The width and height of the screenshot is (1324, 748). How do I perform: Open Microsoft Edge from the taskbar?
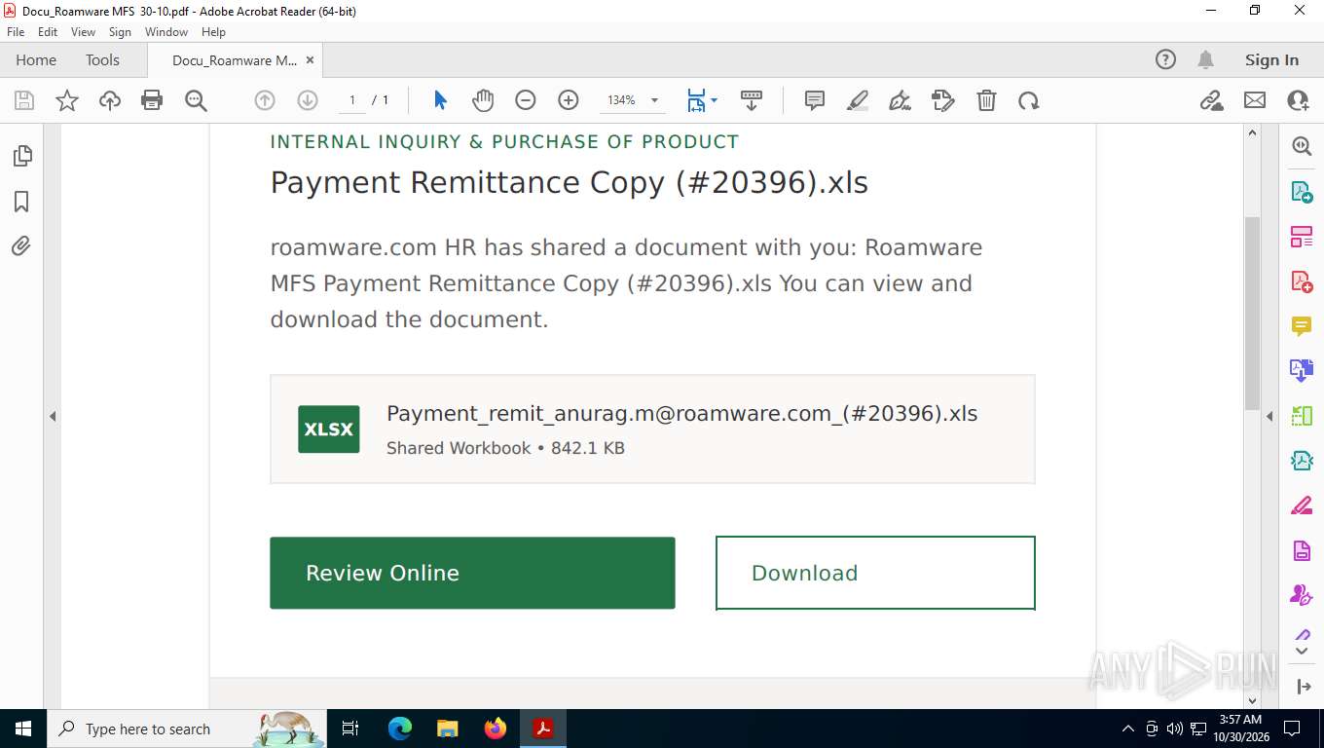pyautogui.click(x=400, y=728)
